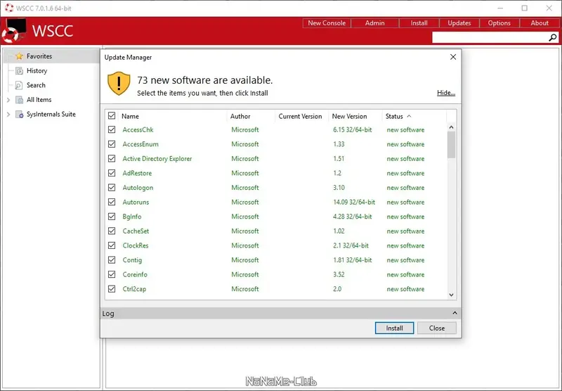
Task: Uncheck Active Directory Explorer checkbox
Action: 112,158
